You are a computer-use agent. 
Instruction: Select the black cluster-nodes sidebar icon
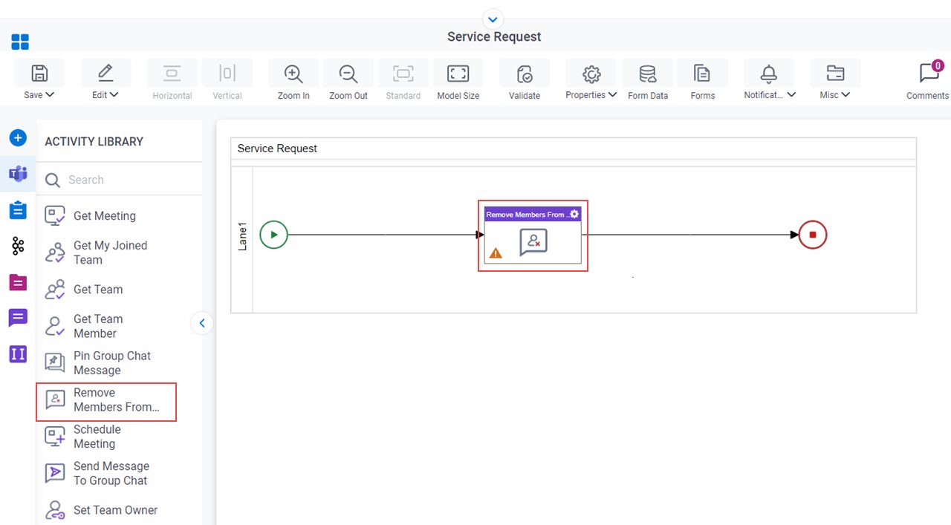18,247
